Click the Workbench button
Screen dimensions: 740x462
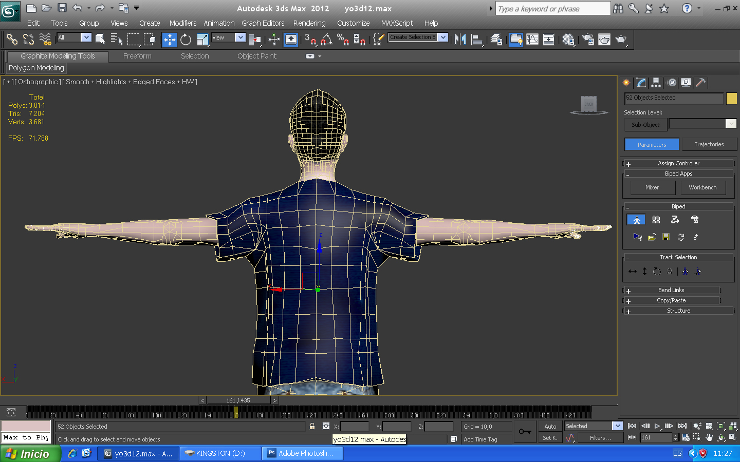pyautogui.click(x=702, y=187)
